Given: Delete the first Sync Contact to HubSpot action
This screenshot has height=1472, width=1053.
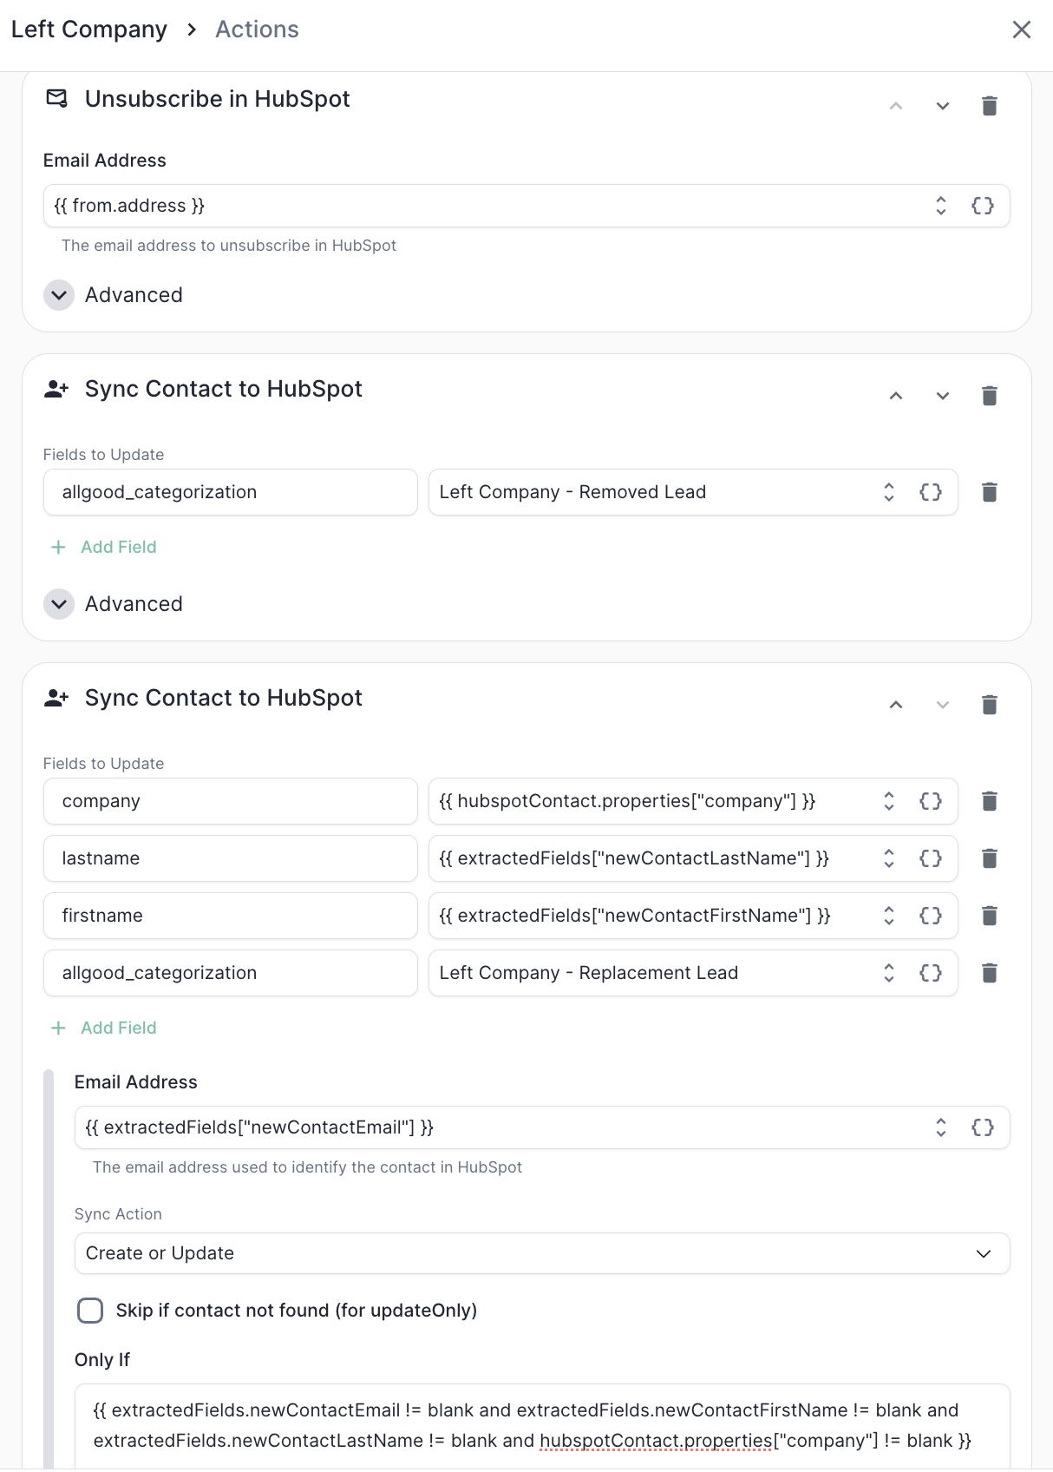Looking at the screenshot, I should (989, 396).
